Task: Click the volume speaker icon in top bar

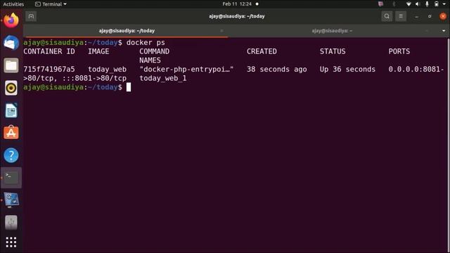Action: (418, 4)
